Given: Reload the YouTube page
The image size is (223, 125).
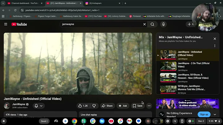Looking at the screenshot, I should pyautogui.click(x=15, y=10).
